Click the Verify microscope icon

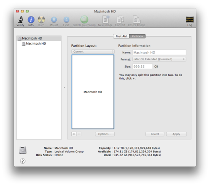click(21, 19)
